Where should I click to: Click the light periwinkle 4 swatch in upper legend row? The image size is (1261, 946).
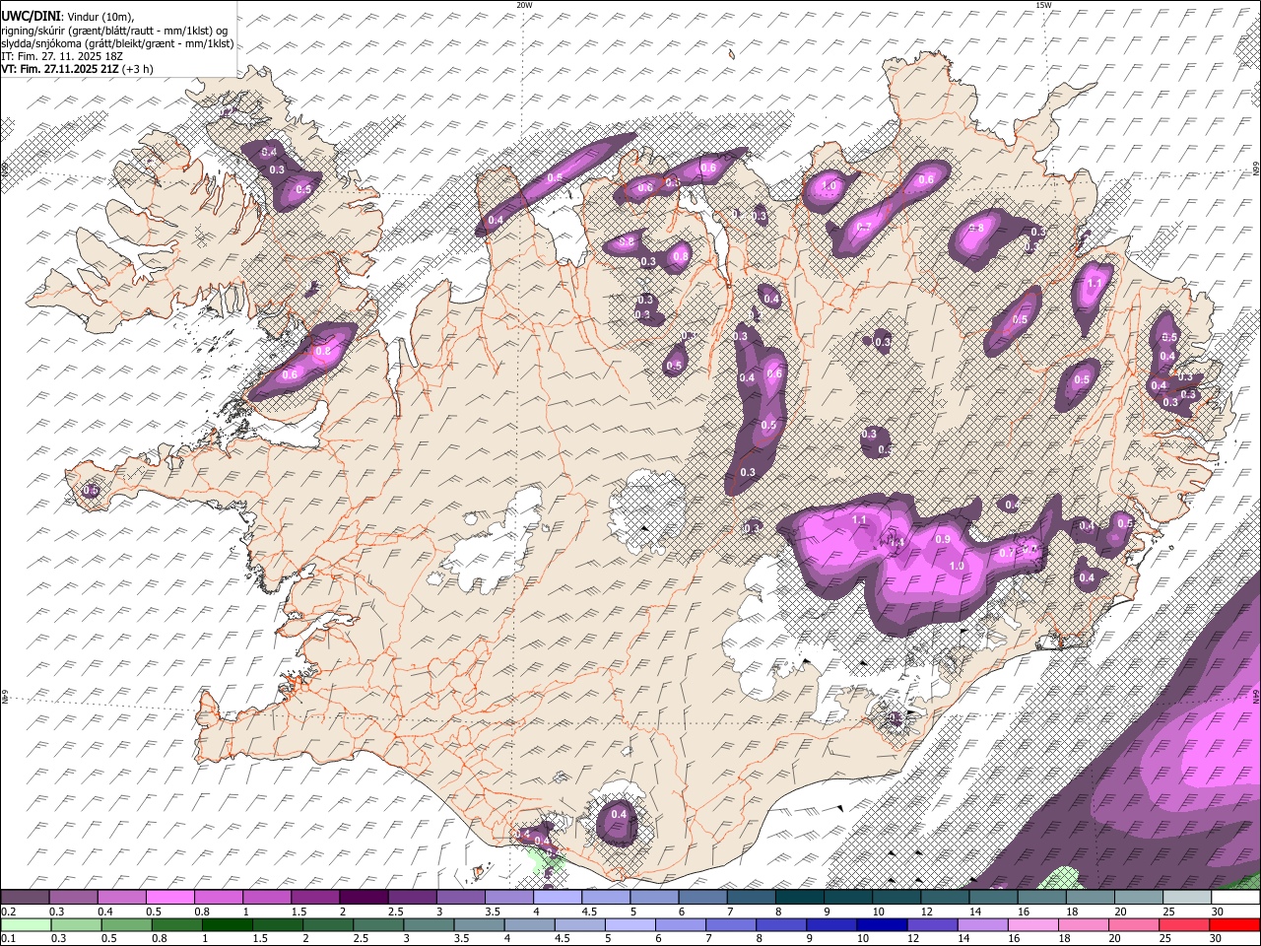coord(557,897)
